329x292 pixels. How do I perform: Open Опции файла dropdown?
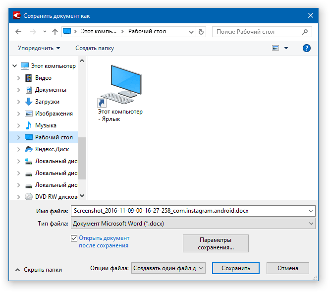click(168, 268)
